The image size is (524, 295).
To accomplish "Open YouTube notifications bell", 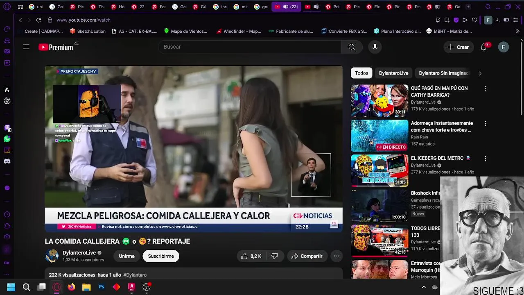I will click(x=484, y=47).
